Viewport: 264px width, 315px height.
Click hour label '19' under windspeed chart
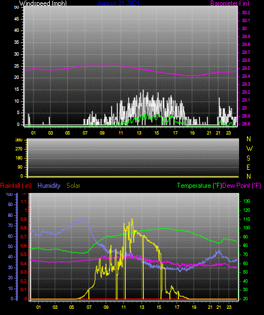pos(192,133)
